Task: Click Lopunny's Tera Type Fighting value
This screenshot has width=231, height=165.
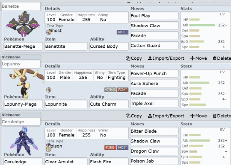Action: [x=116, y=78]
